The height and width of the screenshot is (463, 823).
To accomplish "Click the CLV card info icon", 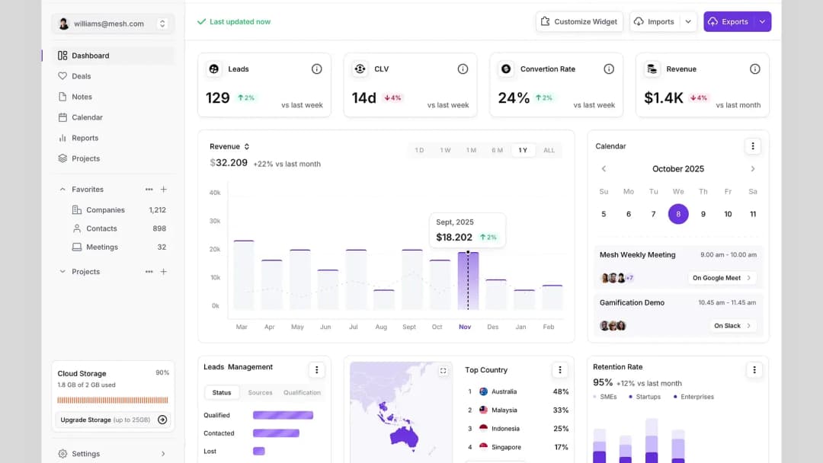I will [463, 69].
